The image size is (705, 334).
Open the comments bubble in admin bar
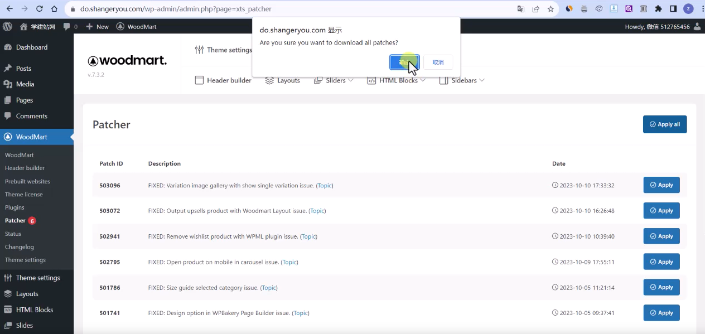(70, 26)
